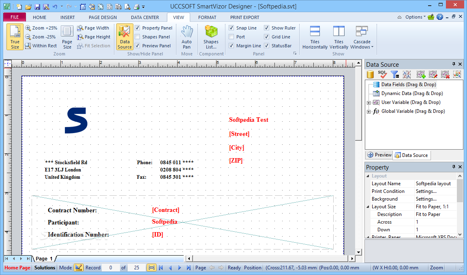This screenshot has height=275, width=467.
Task: Go to first record in status bar
Action: click(x=161, y=268)
